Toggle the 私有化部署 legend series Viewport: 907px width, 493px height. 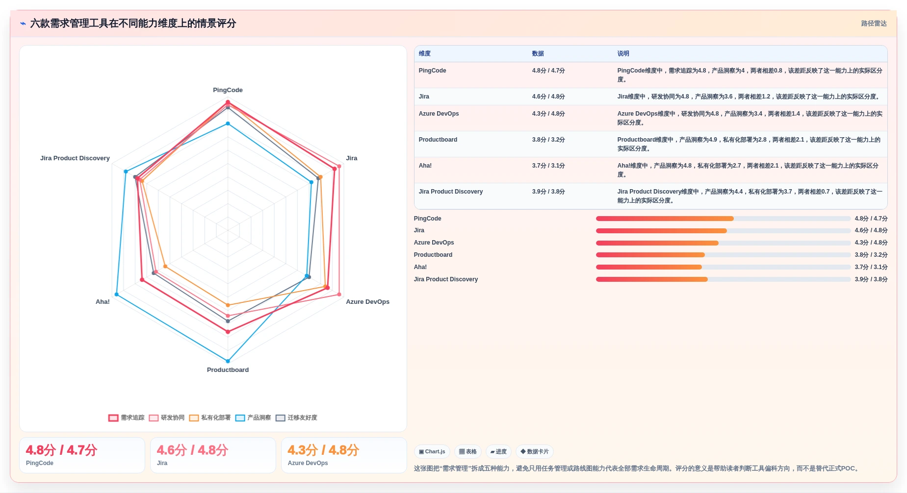pos(210,418)
